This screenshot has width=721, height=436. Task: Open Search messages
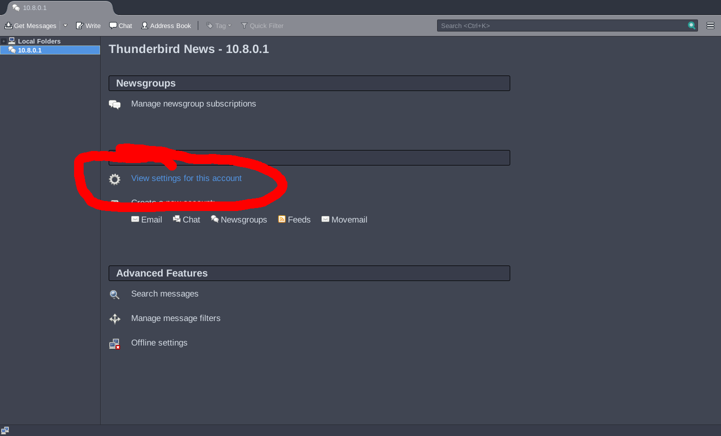[x=165, y=294]
